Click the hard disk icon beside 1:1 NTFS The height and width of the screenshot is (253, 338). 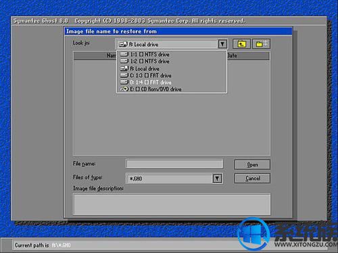pyautogui.click(x=124, y=54)
